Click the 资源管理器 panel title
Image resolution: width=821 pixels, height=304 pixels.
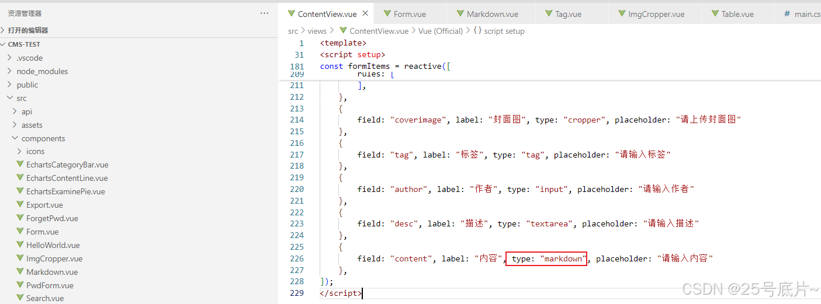point(25,13)
